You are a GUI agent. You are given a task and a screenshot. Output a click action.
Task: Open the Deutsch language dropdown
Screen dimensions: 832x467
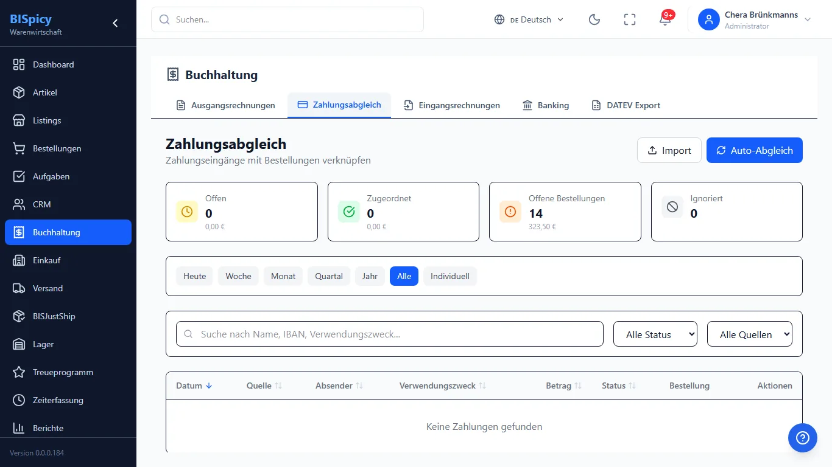click(529, 19)
